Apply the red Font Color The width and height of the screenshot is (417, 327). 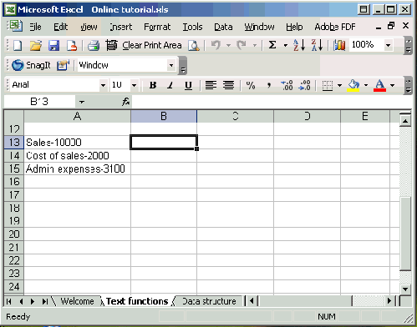click(379, 85)
